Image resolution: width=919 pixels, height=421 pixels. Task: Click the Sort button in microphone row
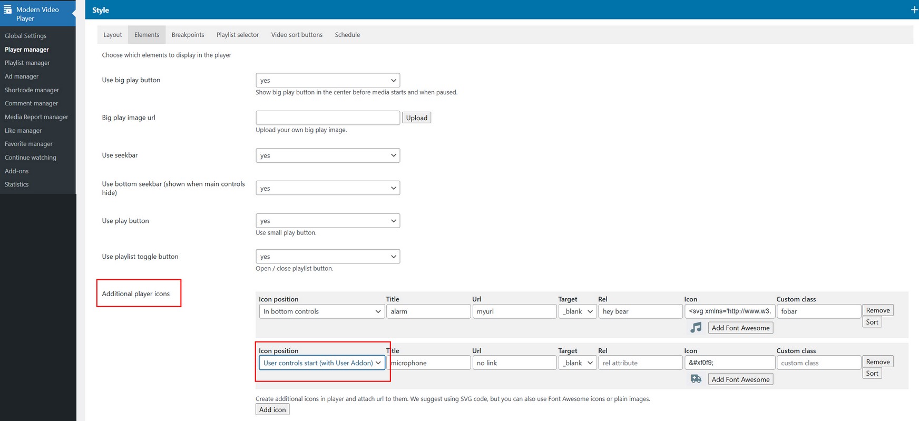[x=872, y=374]
